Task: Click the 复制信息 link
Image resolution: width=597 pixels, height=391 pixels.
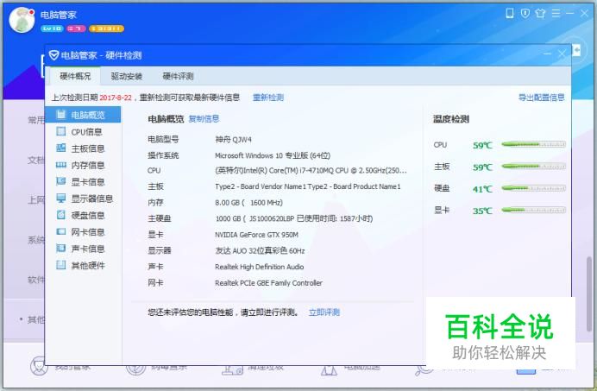Action: point(204,119)
